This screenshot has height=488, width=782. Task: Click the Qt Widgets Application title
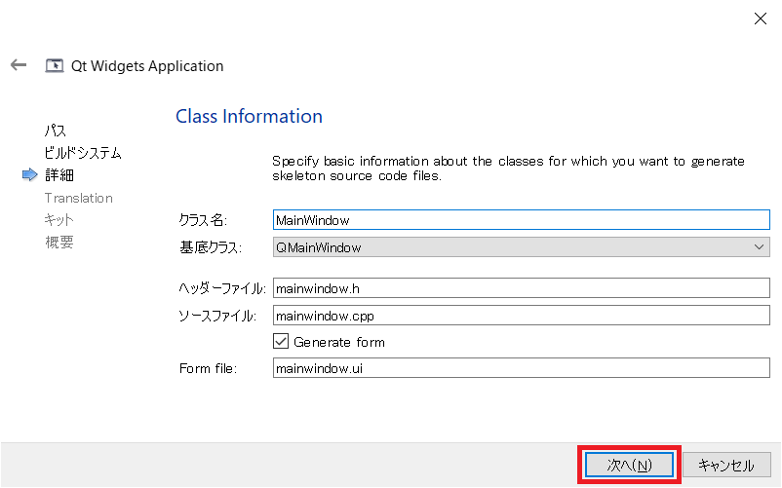[147, 65]
